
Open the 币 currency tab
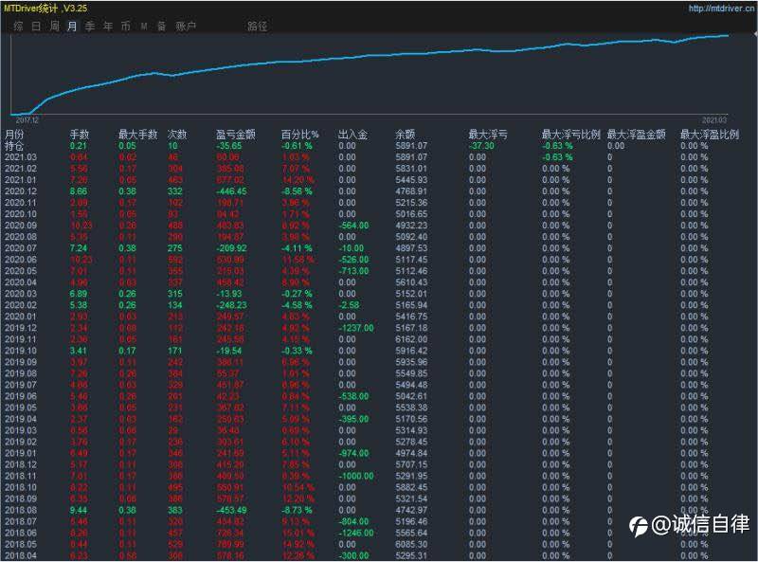[x=126, y=27]
